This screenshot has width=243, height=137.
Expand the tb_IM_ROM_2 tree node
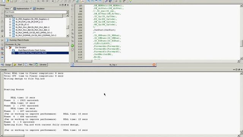[x=10, y=22]
